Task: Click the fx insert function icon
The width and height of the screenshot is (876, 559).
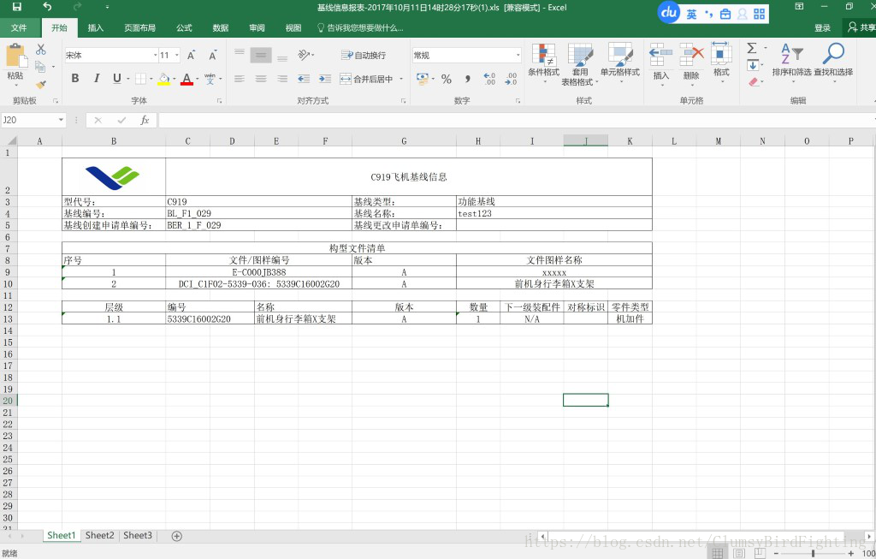Action: [x=145, y=120]
